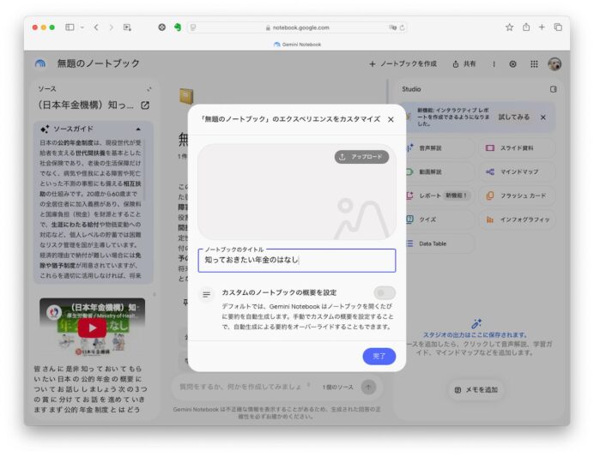Select the Gemini Notebook tab

click(x=297, y=45)
